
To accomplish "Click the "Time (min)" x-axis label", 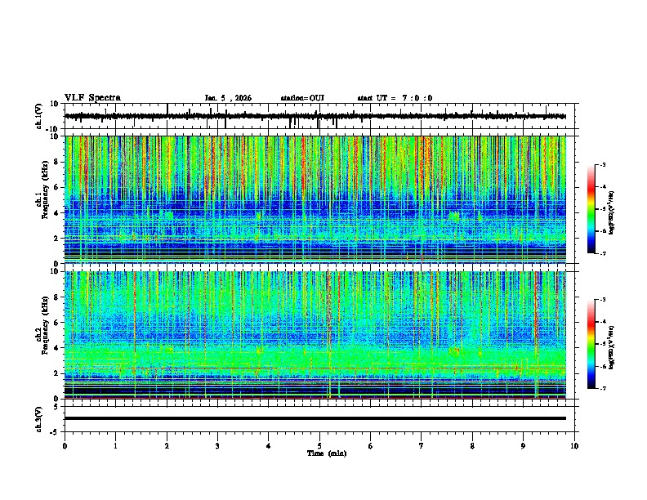I will tap(327, 453).
